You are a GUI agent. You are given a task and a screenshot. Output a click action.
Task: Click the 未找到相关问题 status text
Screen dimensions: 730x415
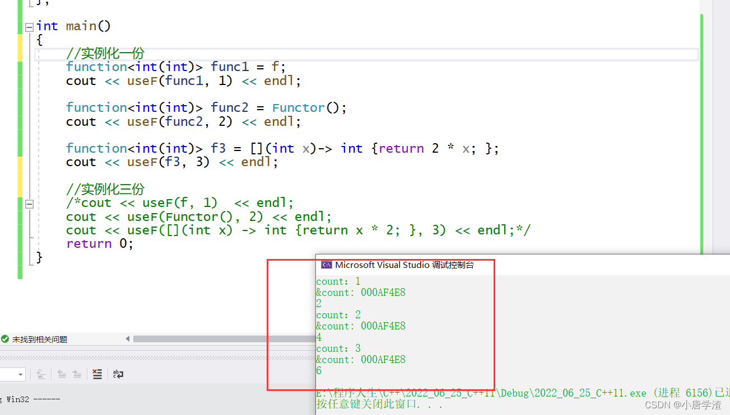[40, 339]
